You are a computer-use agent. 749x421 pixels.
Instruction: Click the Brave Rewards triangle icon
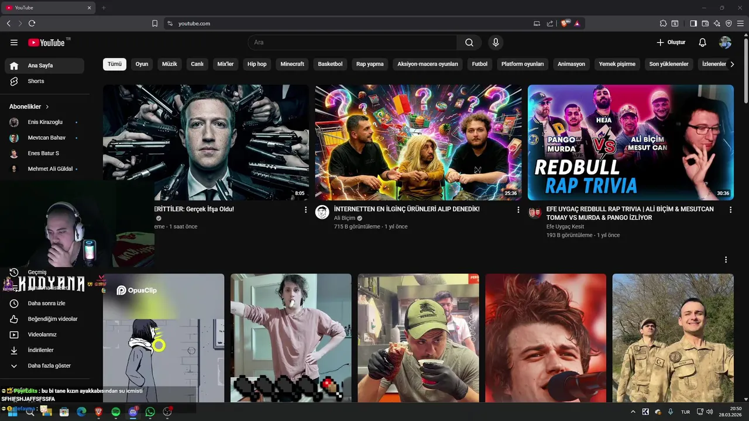(x=577, y=23)
